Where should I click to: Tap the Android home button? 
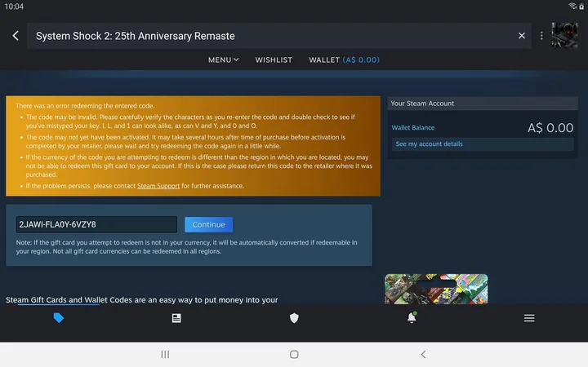(x=294, y=355)
